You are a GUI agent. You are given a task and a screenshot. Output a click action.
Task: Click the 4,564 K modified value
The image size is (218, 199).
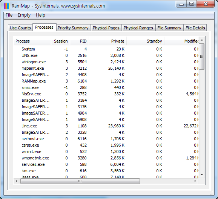(x=192, y=94)
